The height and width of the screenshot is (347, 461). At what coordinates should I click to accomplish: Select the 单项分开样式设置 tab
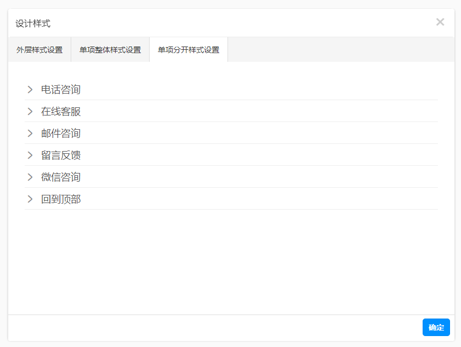point(189,50)
